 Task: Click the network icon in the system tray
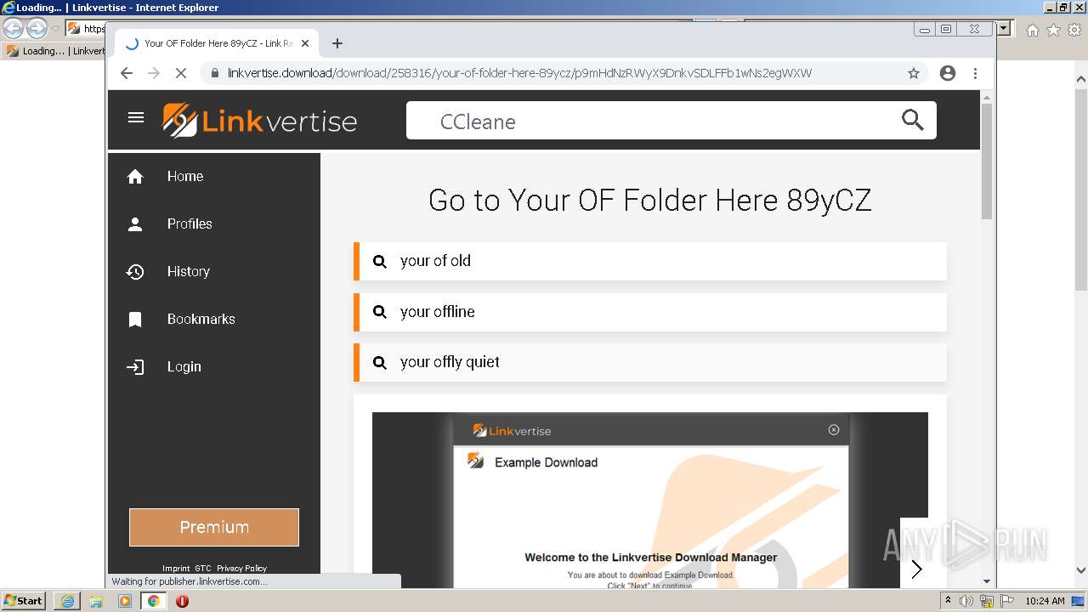point(986,601)
